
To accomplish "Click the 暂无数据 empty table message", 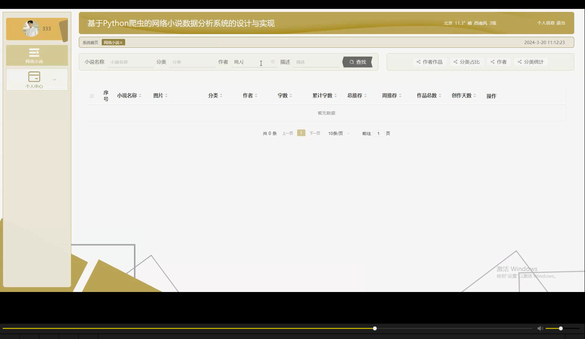I will [326, 113].
